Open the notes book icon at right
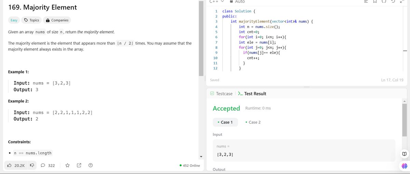This screenshot has width=410, height=174. [x=404, y=155]
